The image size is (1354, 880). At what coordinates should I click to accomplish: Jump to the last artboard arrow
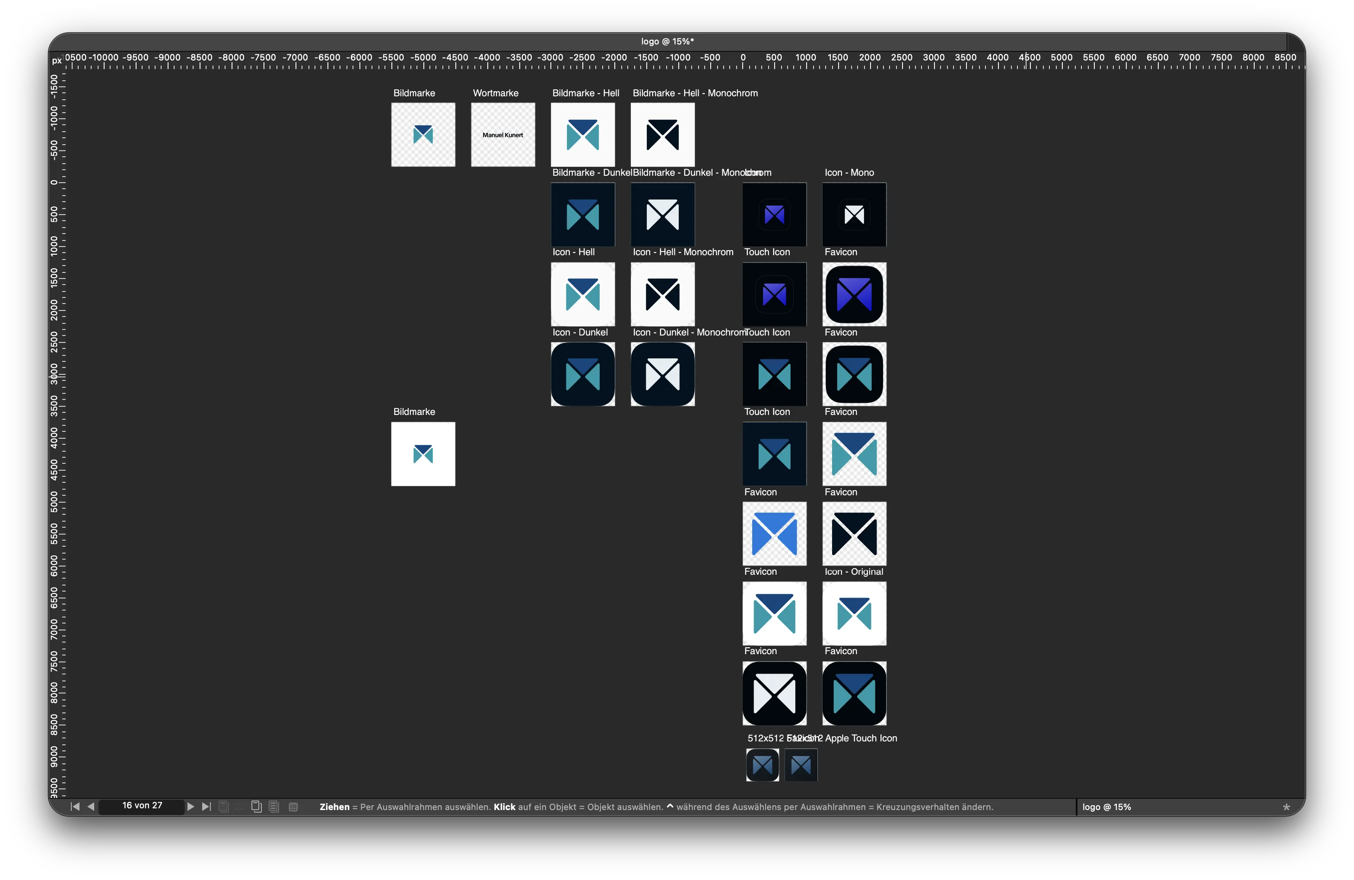207,806
